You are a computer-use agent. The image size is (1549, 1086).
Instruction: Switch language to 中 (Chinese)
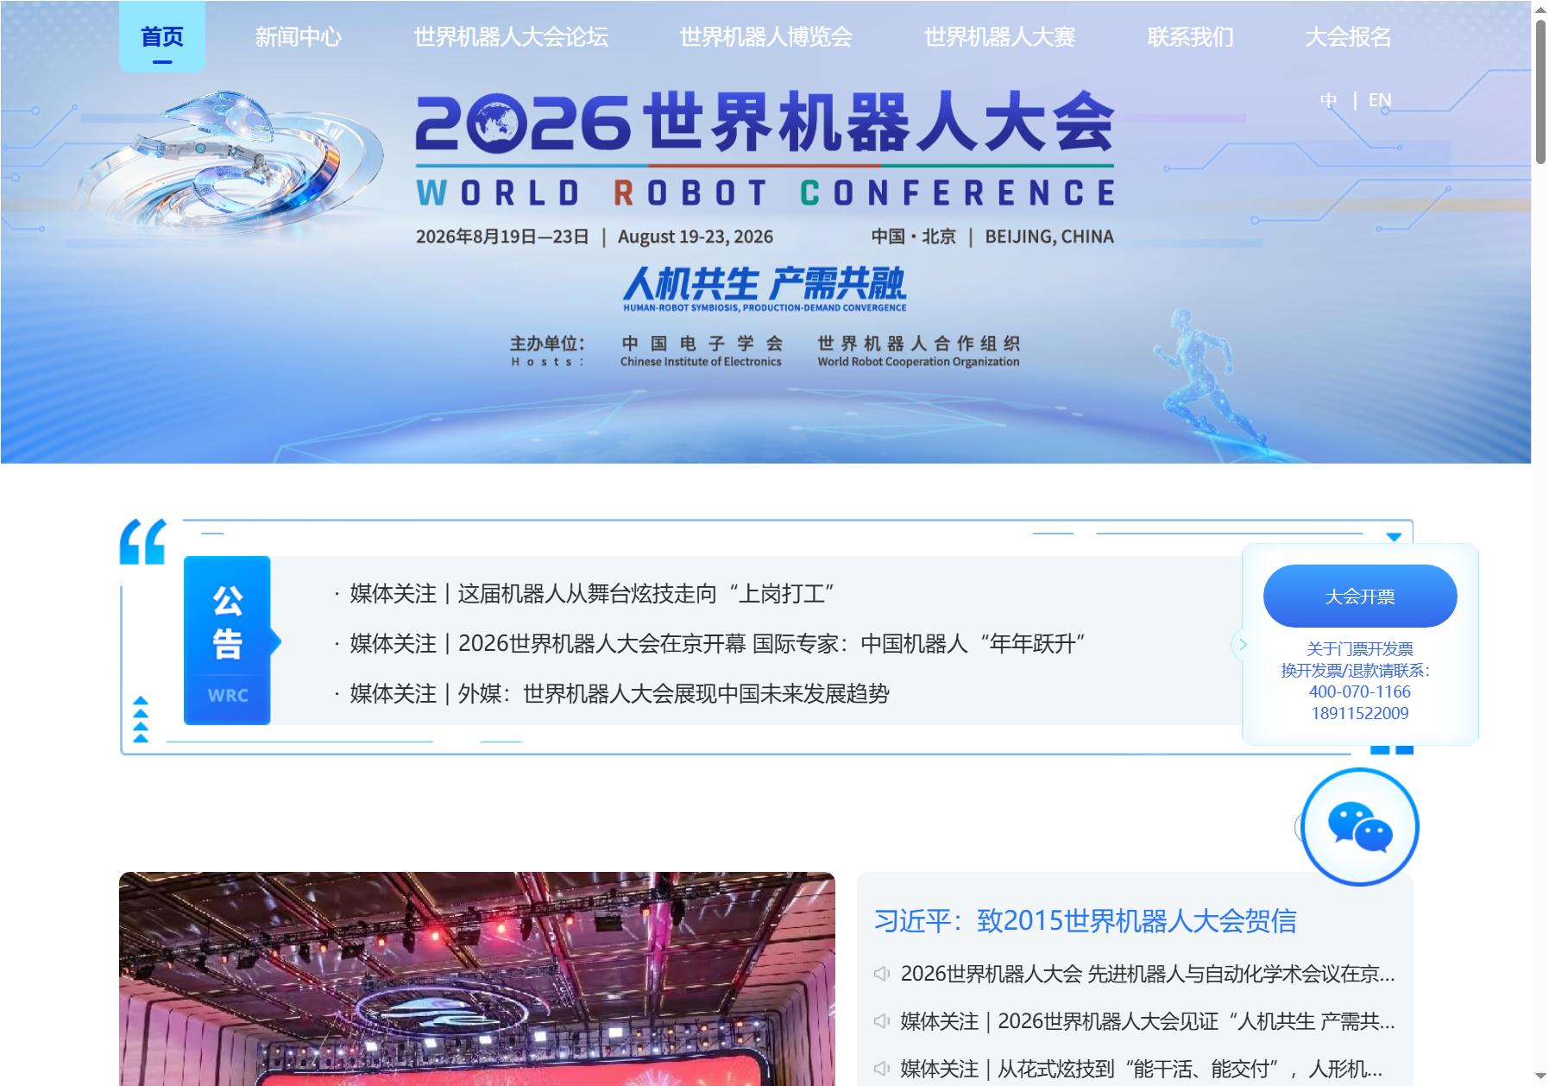tap(1329, 100)
